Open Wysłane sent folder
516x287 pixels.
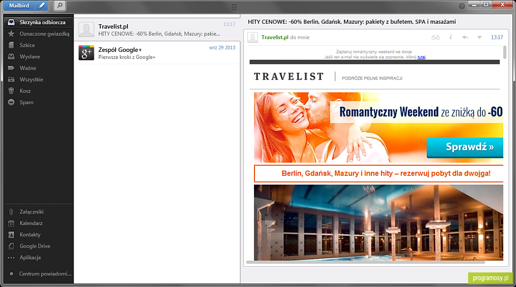pyautogui.click(x=38, y=56)
